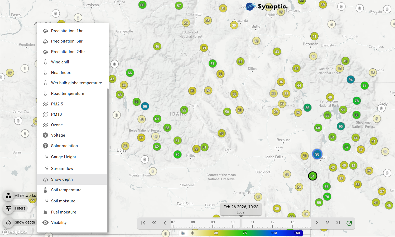Open Filters using its sliders icon

(8, 208)
